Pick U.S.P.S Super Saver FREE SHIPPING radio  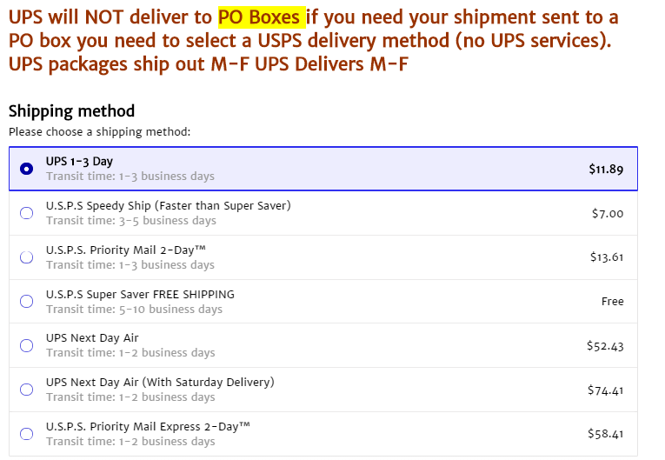26,301
